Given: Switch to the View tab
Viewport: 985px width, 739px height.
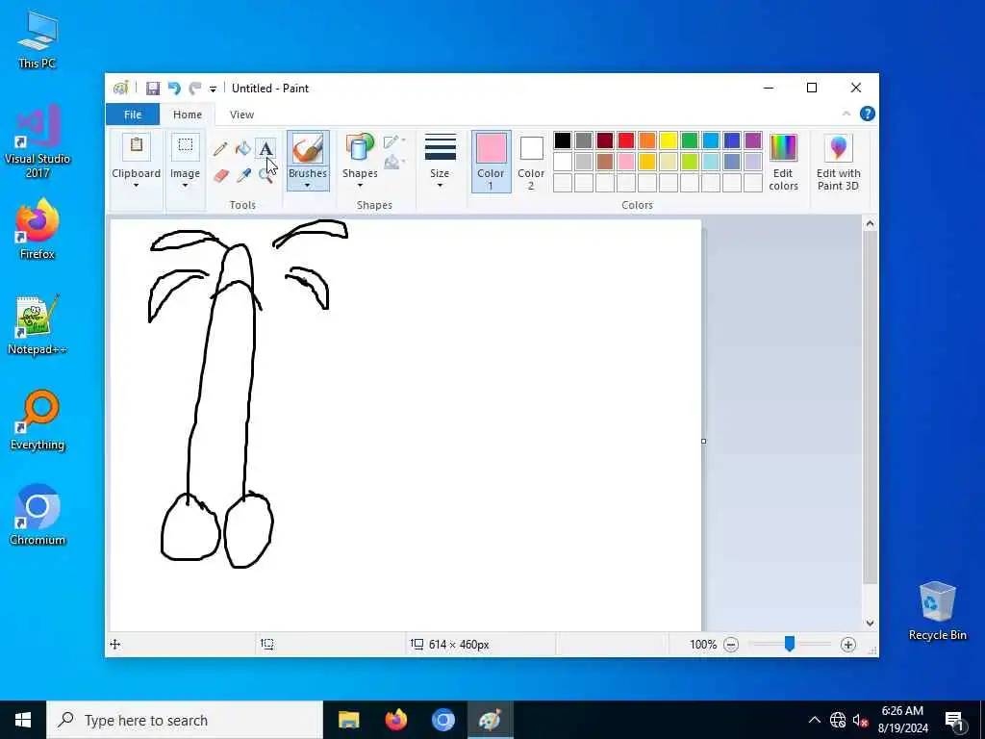Looking at the screenshot, I should coord(241,115).
